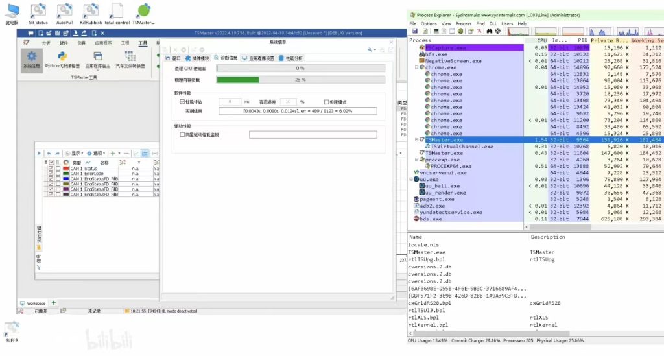Launch the Python代码编辑器 tool
Screen dimensions: 664x356
(62, 60)
